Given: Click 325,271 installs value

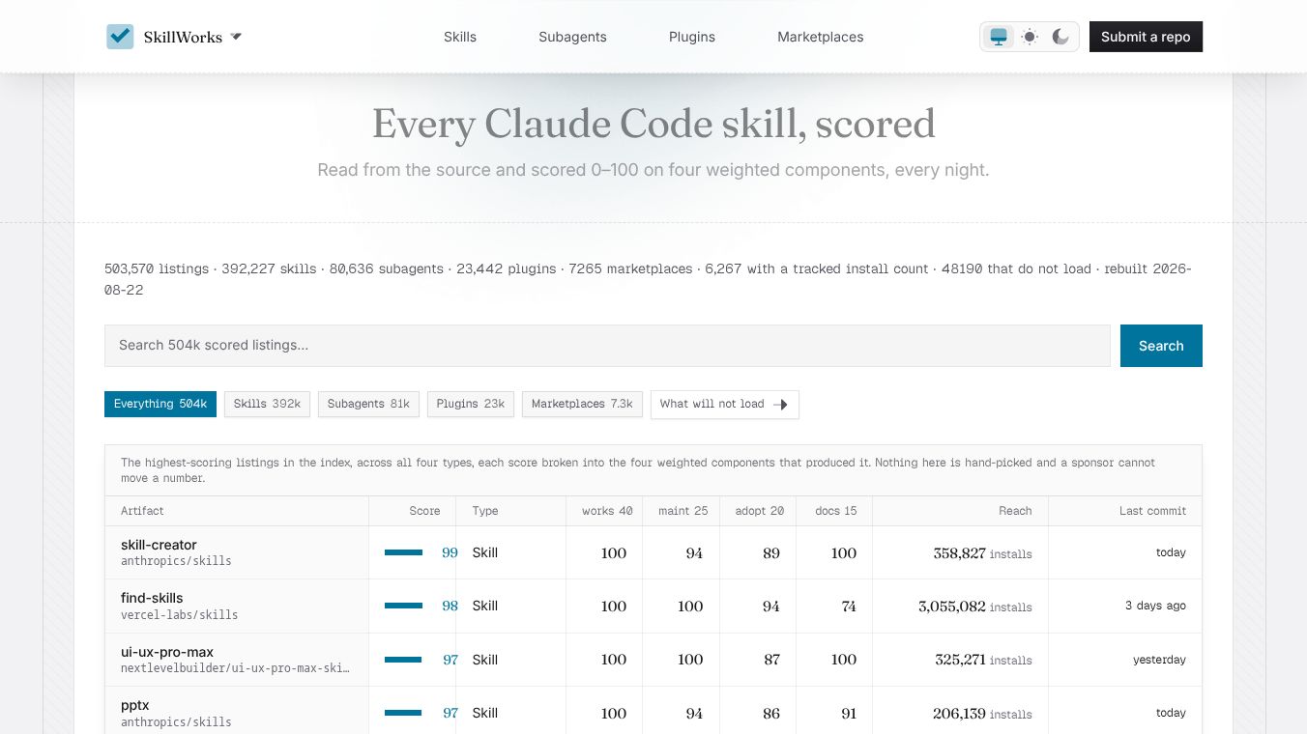Looking at the screenshot, I should pos(983,660).
